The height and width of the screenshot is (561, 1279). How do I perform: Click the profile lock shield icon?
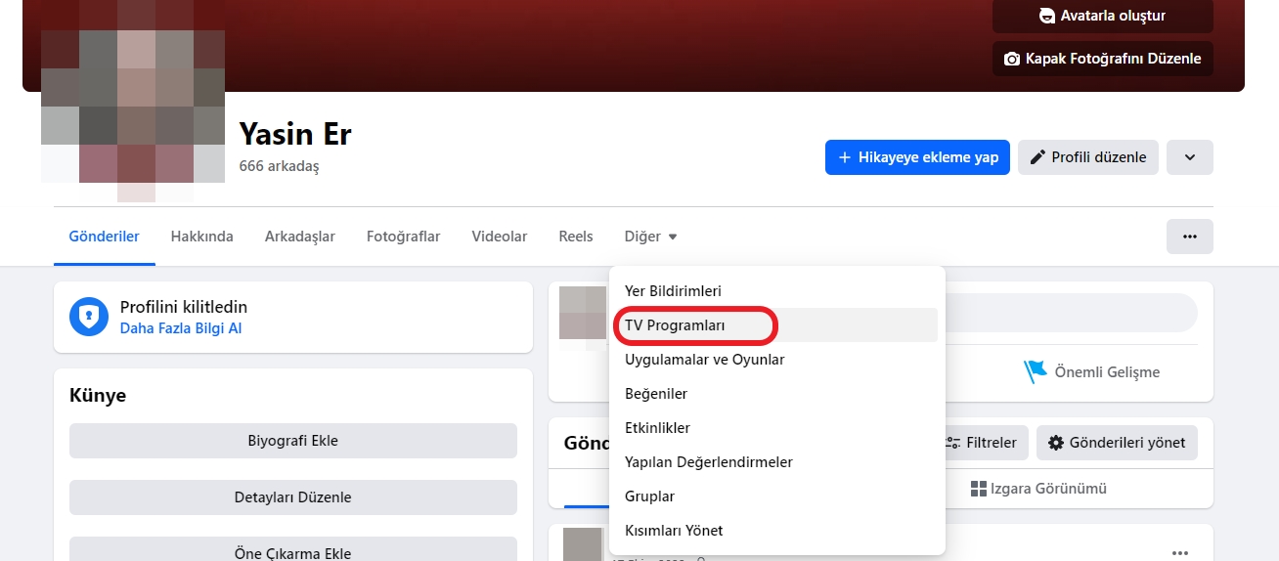tap(89, 317)
